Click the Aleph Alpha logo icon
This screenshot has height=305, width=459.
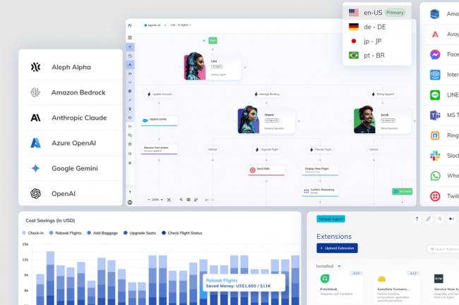(35, 67)
